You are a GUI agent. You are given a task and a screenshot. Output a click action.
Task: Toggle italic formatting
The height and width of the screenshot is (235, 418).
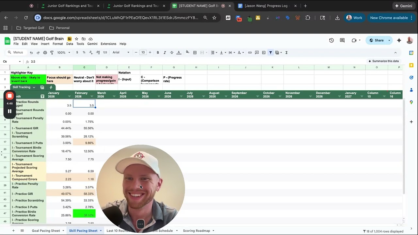click(165, 53)
